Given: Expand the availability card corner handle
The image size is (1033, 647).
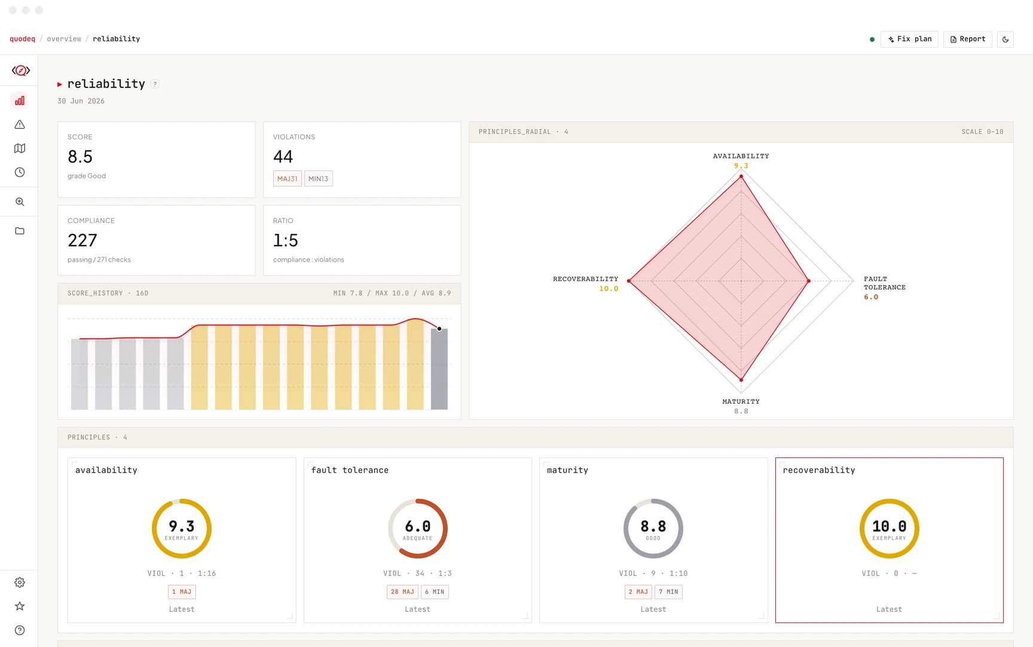Looking at the screenshot, I should [289, 616].
